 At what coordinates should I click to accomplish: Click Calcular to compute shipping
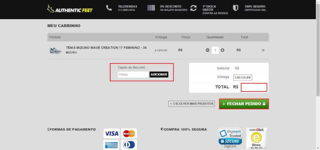[242, 77]
